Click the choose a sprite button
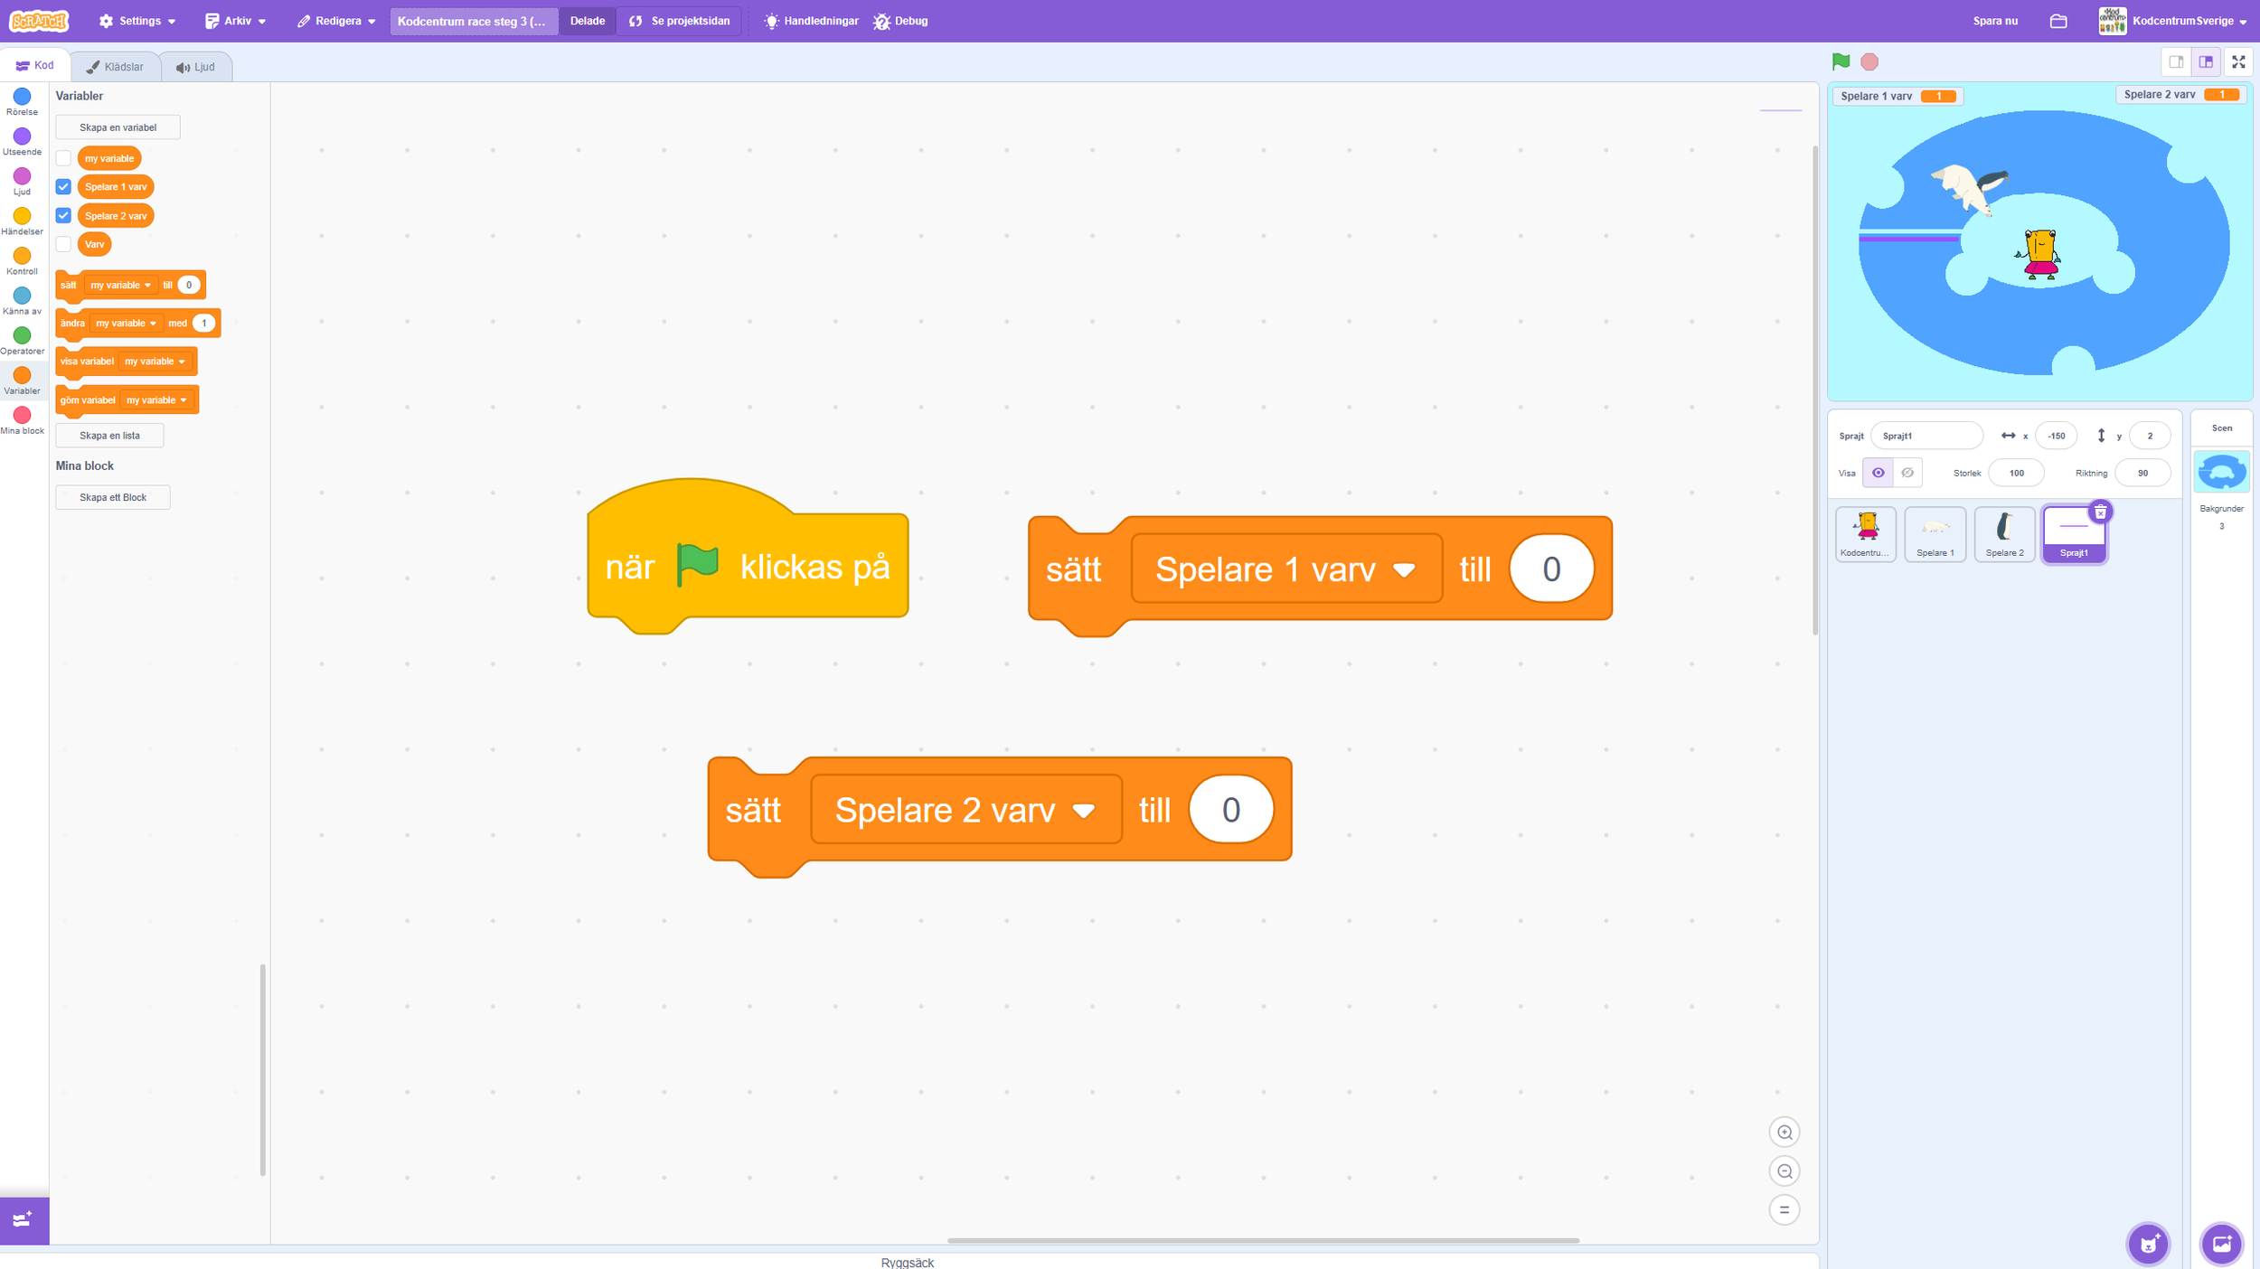This screenshot has width=2260, height=1269. pyautogui.click(x=2148, y=1244)
